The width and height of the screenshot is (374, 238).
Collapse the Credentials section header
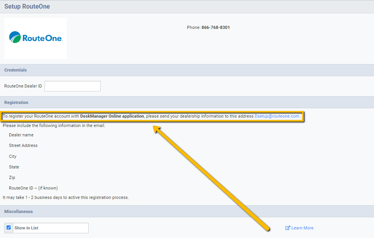coord(15,70)
